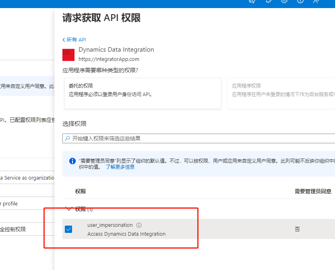This screenshot has height=270, width=335.
Task: Click the red DD app logo
Action: [x=68, y=55]
